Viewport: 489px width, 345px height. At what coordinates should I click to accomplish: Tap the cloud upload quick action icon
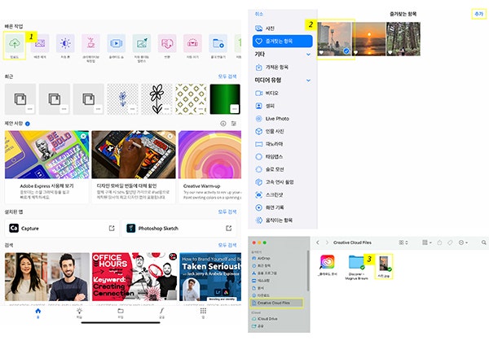coord(15,43)
